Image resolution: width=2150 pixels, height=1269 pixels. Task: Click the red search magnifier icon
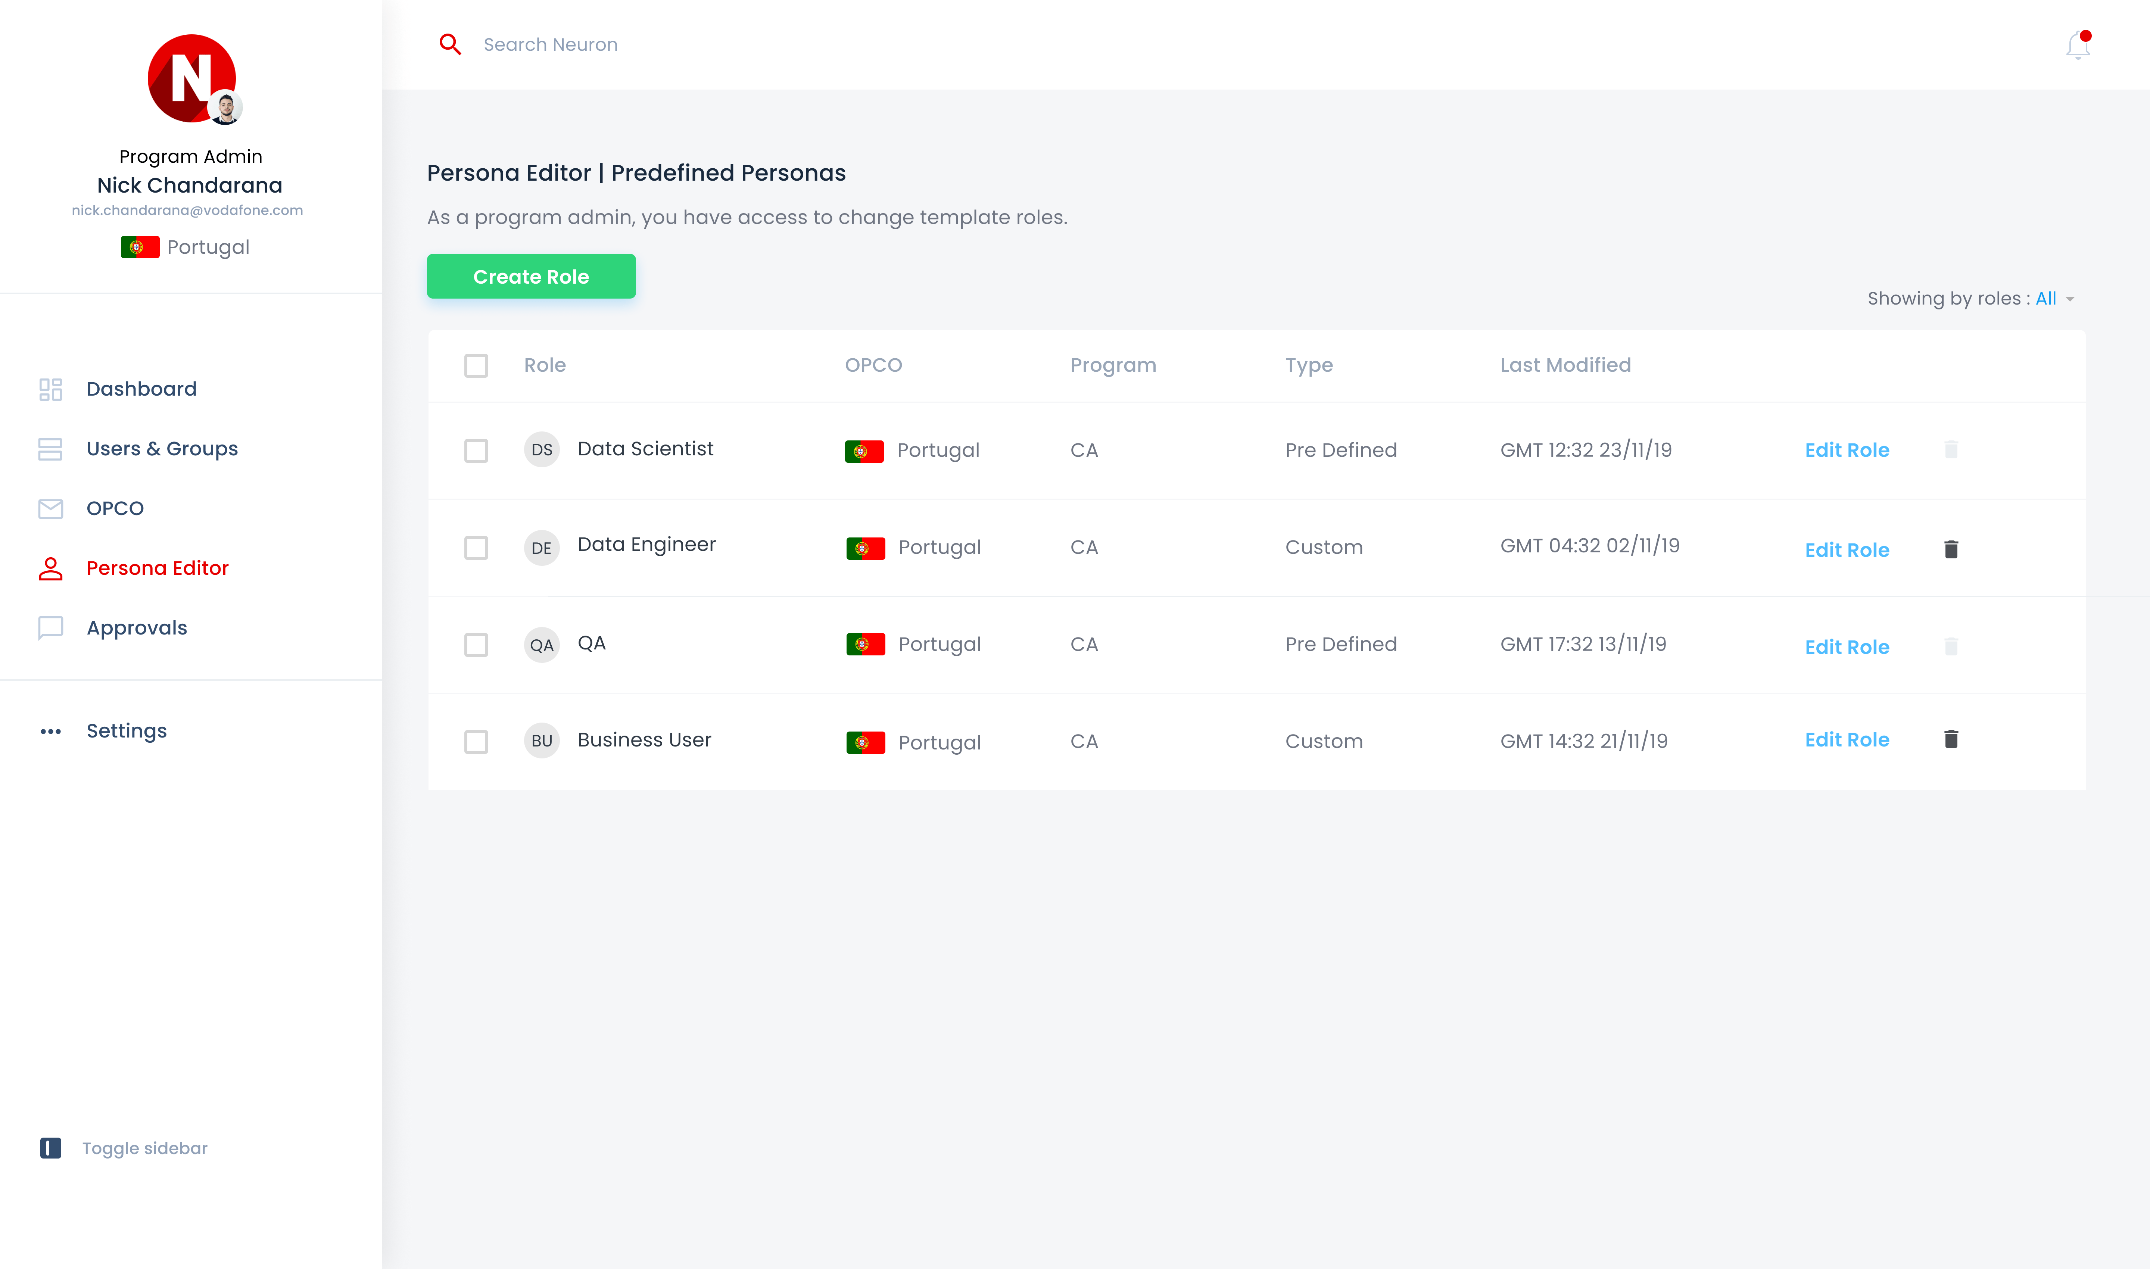(x=450, y=44)
